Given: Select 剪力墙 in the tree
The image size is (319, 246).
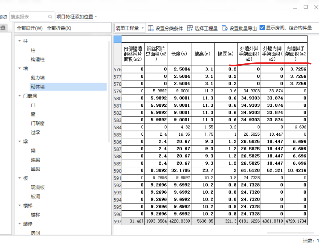Looking at the screenshot, I should point(38,78).
